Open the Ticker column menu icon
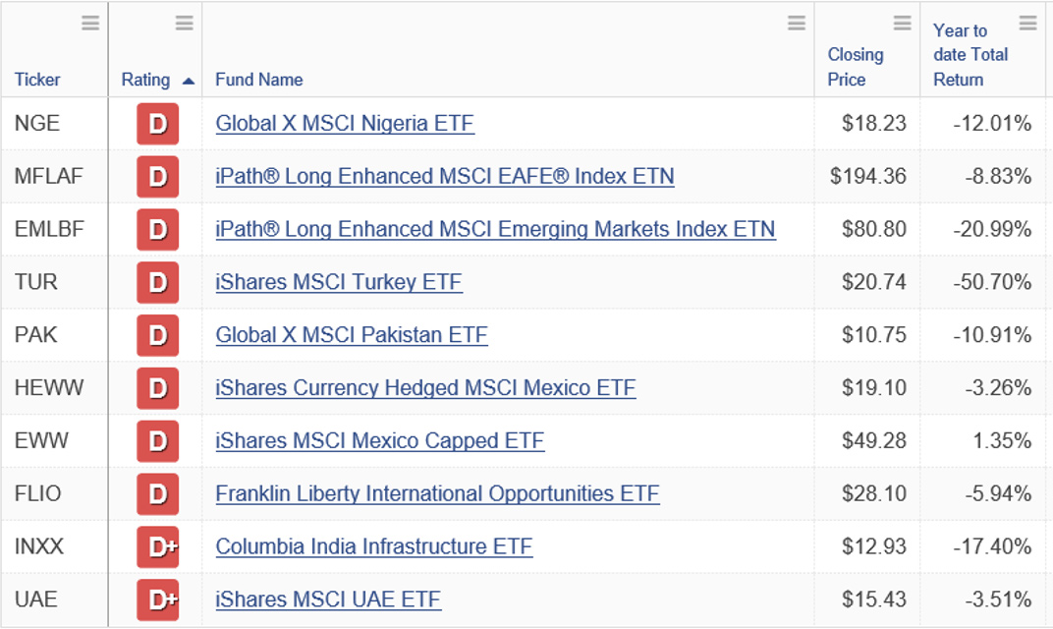This screenshot has width=1053, height=629. pos(90,23)
